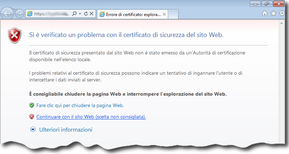289x154 pixels.
Task: Select the 'Errore di certificato' tab
Action: point(130,14)
